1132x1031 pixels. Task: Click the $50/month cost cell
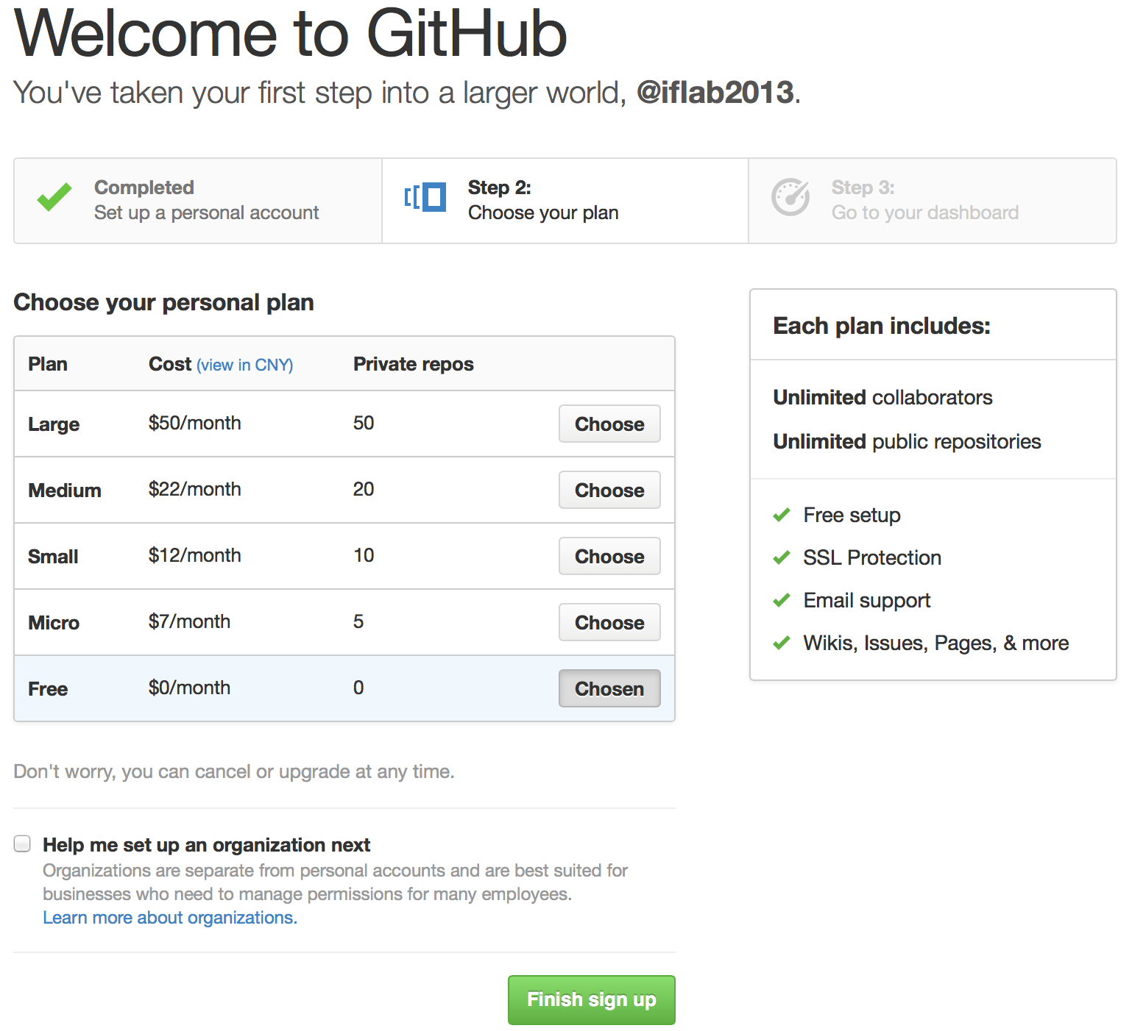(195, 423)
